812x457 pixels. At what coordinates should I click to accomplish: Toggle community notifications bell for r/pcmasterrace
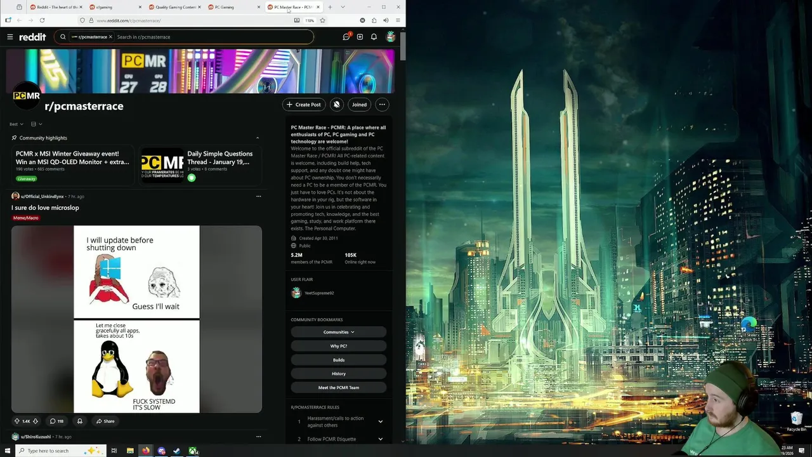(337, 105)
